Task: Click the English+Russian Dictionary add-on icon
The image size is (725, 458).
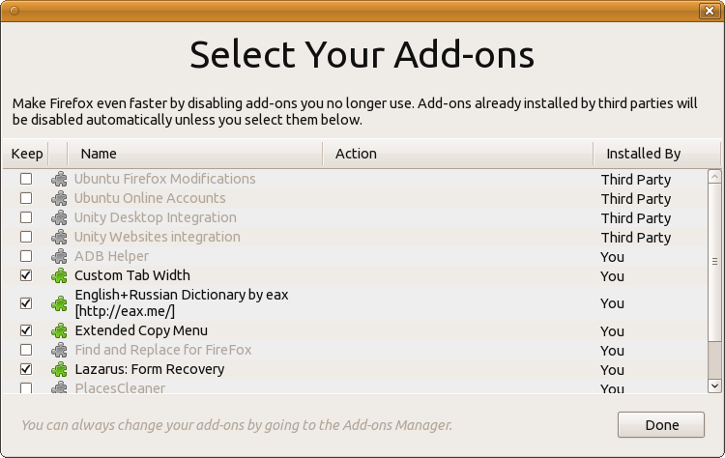Action: [59, 302]
